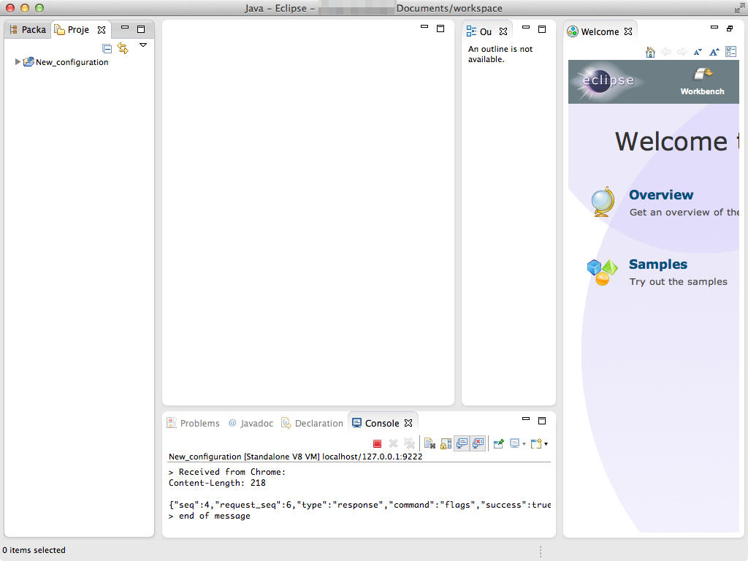
Task: Click the Open Console icon
Action: click(536, 443)
